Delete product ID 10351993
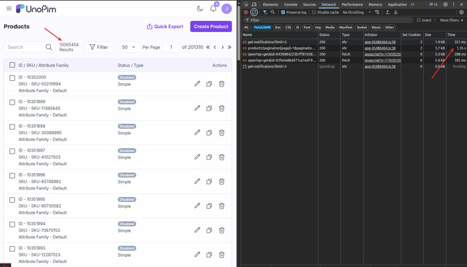 (x=222, y=255)
